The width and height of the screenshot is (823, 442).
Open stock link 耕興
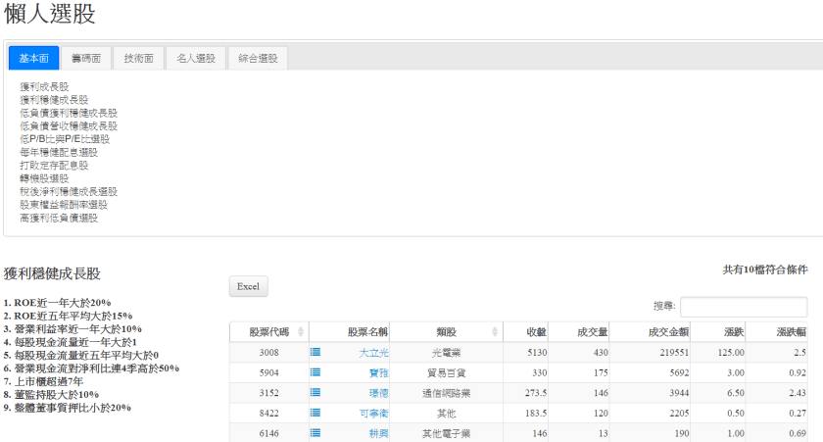tap(379, 433)
